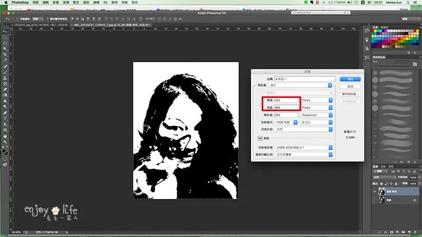Image resolution: width=422 pixels, height=237 pixels.
Task: Open the RGB color mode dropdown
Action: pyautogui.click(x=286, y=122)
